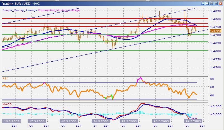Click the RSI indicator panel label

[5, 79]
